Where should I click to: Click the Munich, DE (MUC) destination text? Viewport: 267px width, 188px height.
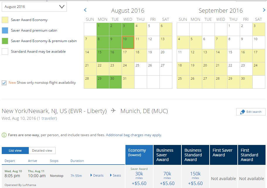point(144,111)
